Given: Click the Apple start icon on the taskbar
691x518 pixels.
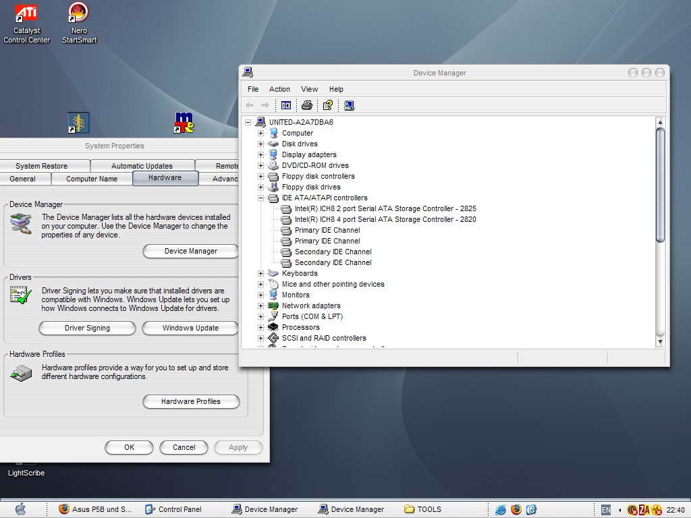Looking at the screenshot, I should tap(20, 509).
